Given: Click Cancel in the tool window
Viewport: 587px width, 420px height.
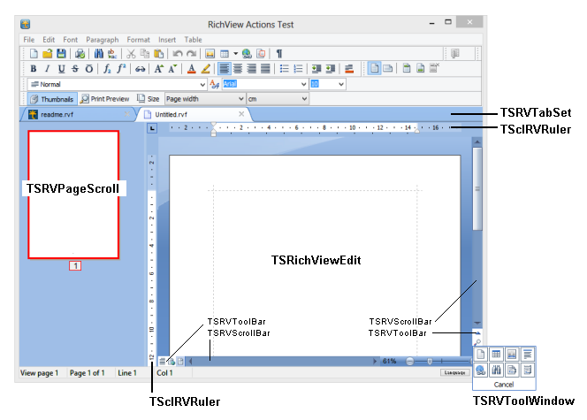Looking at the screenshot, I should [502, 386].
